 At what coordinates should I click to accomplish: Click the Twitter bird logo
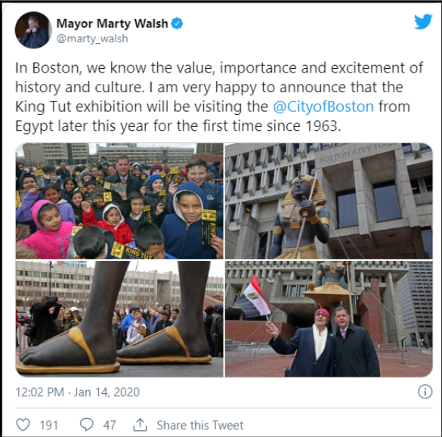[423, 22]
